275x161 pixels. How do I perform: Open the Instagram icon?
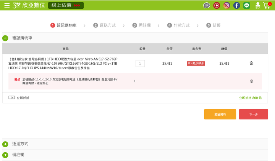pyautogui.click(x=226, y=6)
